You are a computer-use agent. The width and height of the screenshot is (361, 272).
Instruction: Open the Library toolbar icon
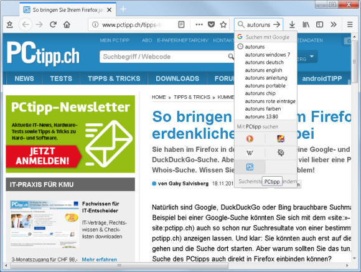click(306, 24)
